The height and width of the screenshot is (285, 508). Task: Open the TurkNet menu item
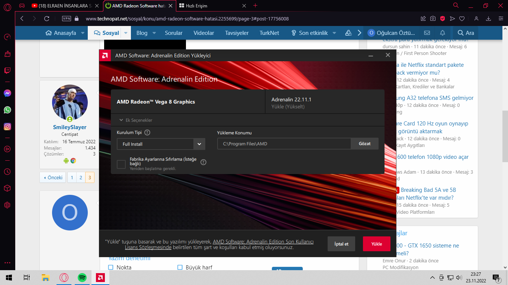point(269,33)
